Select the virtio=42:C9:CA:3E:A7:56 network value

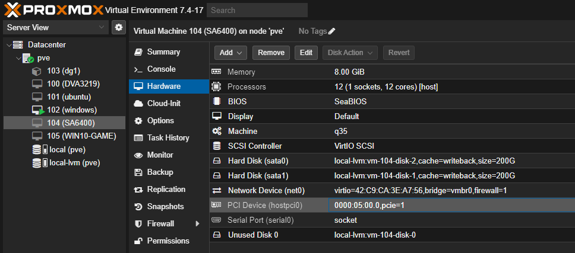point(420,190)
